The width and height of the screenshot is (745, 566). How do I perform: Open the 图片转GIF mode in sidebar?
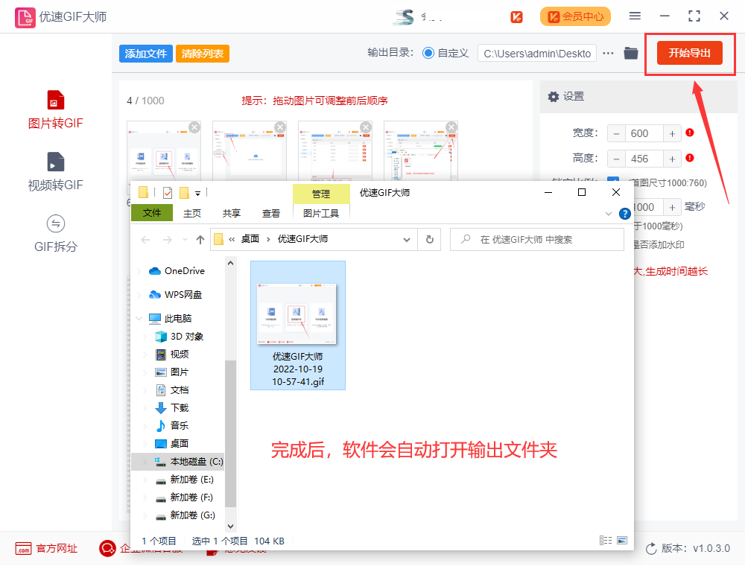point(56,110)
